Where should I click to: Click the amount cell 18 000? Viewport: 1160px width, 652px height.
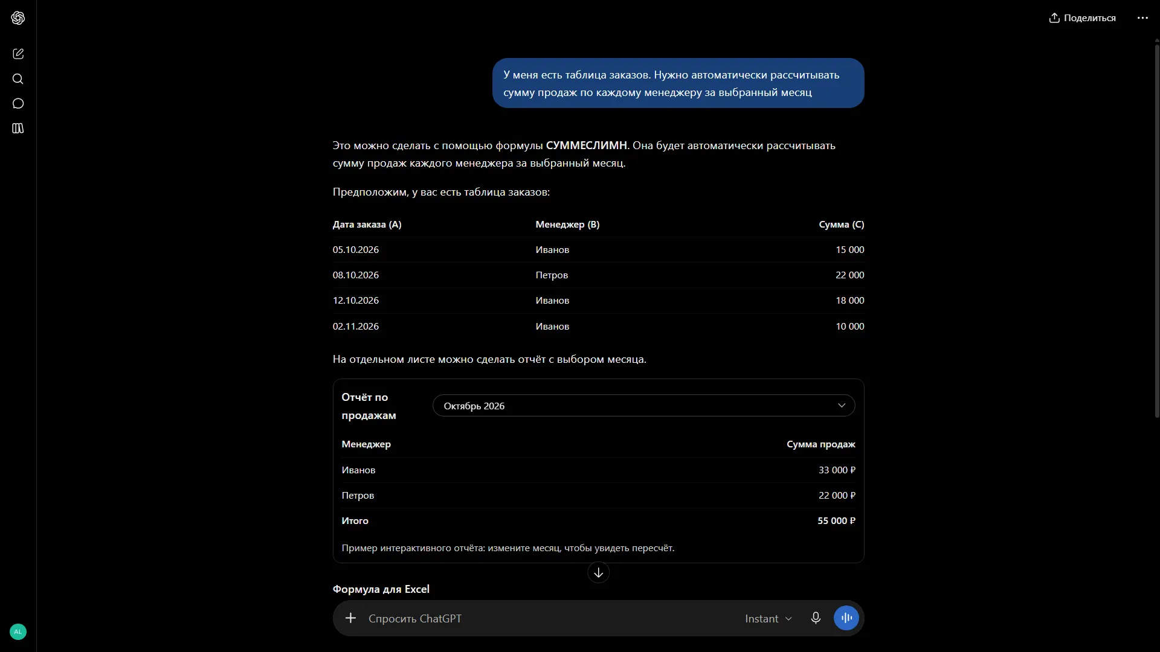[850, 301]
